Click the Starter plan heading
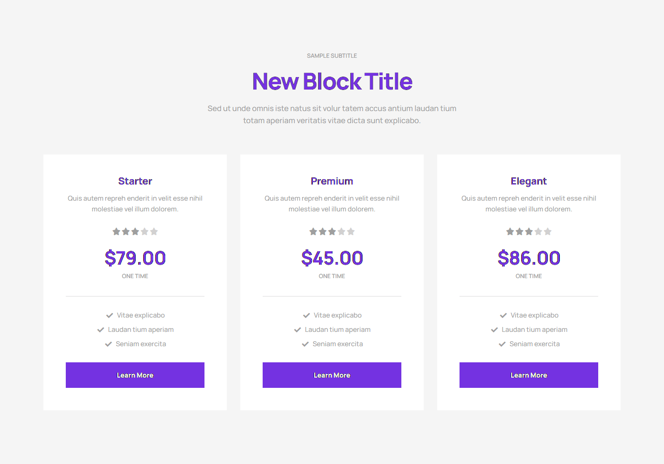This screenshot has width=664, height=464. click(x=135, y=181)
